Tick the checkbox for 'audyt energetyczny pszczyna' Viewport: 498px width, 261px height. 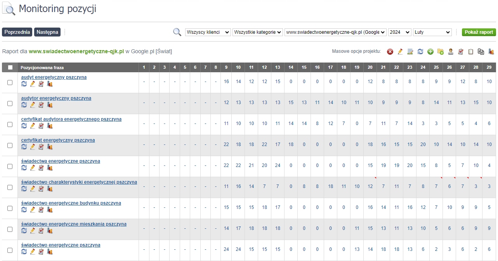pyautogui.click(x=10, y=82)
